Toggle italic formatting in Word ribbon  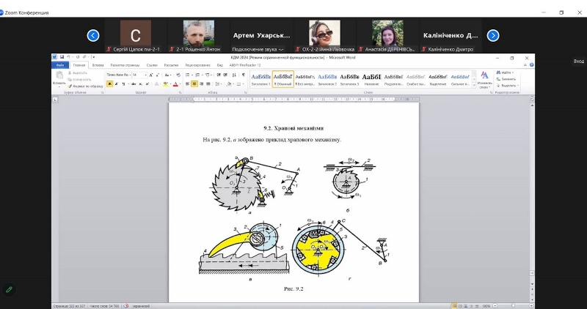tap(117, 84)
